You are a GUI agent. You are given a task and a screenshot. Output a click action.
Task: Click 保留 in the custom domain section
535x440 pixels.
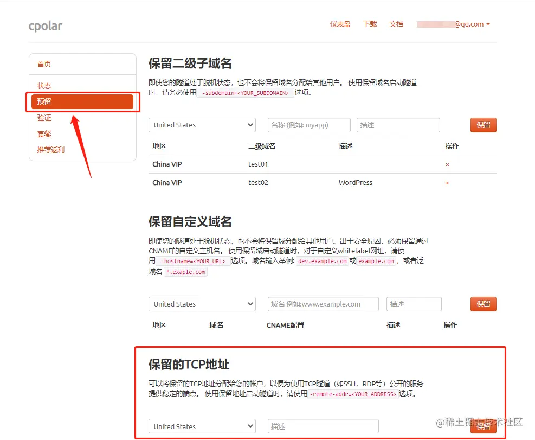tap(483, 304)
